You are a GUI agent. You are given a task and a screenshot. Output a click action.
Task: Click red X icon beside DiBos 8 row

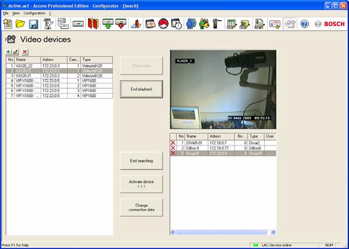(173, 148)
